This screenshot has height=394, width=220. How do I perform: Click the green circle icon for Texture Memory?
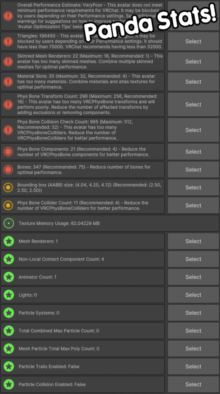(x=9, y=223)
